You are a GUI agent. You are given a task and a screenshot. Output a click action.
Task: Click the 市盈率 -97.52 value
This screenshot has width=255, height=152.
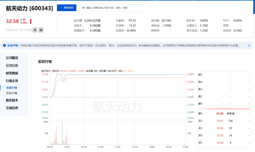[x=132, y=21]
